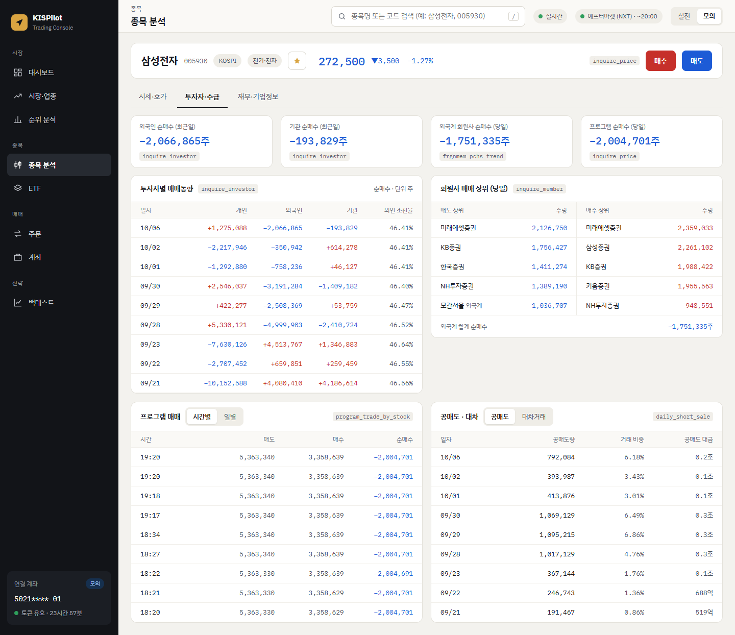This screenshot has height=635, width=735.
Task: Click the 시장·업종 trend icon
Action: coord(18,96)
